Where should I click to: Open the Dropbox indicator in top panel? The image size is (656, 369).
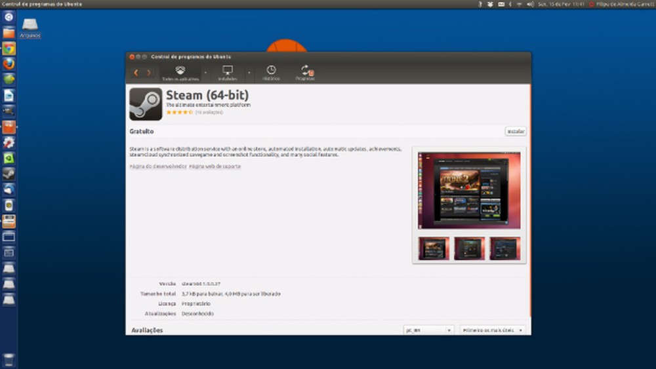[x=490, y=4]
